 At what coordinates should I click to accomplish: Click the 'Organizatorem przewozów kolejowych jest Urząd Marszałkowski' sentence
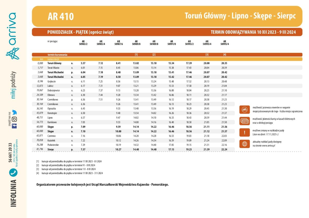pyautogui.click(x=103, y=185)
